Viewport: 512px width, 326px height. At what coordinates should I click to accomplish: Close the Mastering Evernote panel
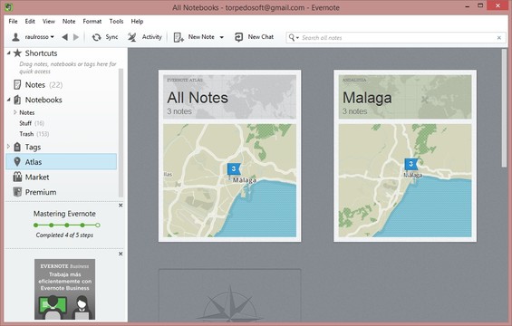click(x=121, y=206)
